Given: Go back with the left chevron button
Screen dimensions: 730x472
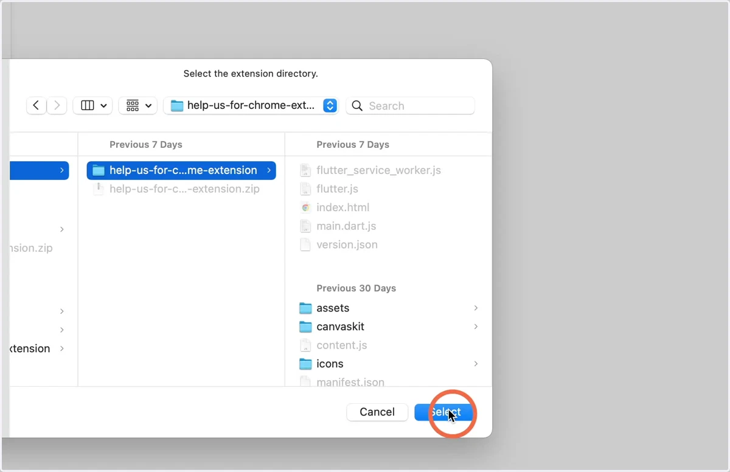Looking at the screenshot, I should 36,106.
